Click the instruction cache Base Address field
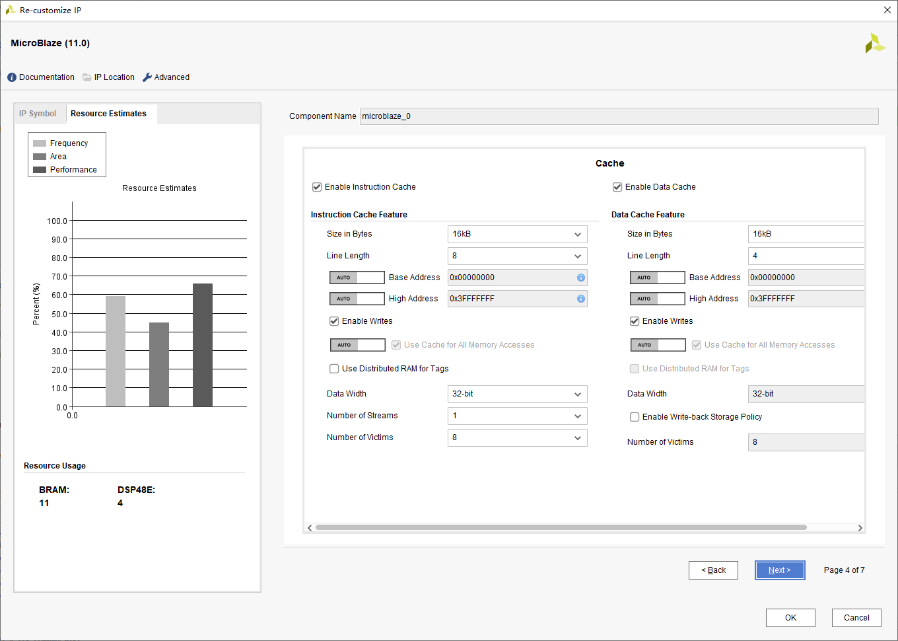 (x=518, y=278)
